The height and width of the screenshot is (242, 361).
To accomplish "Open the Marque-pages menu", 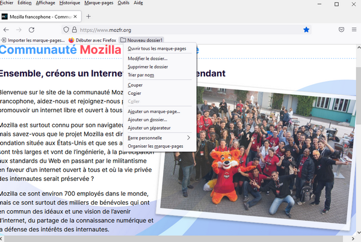I will click(99, 3).
